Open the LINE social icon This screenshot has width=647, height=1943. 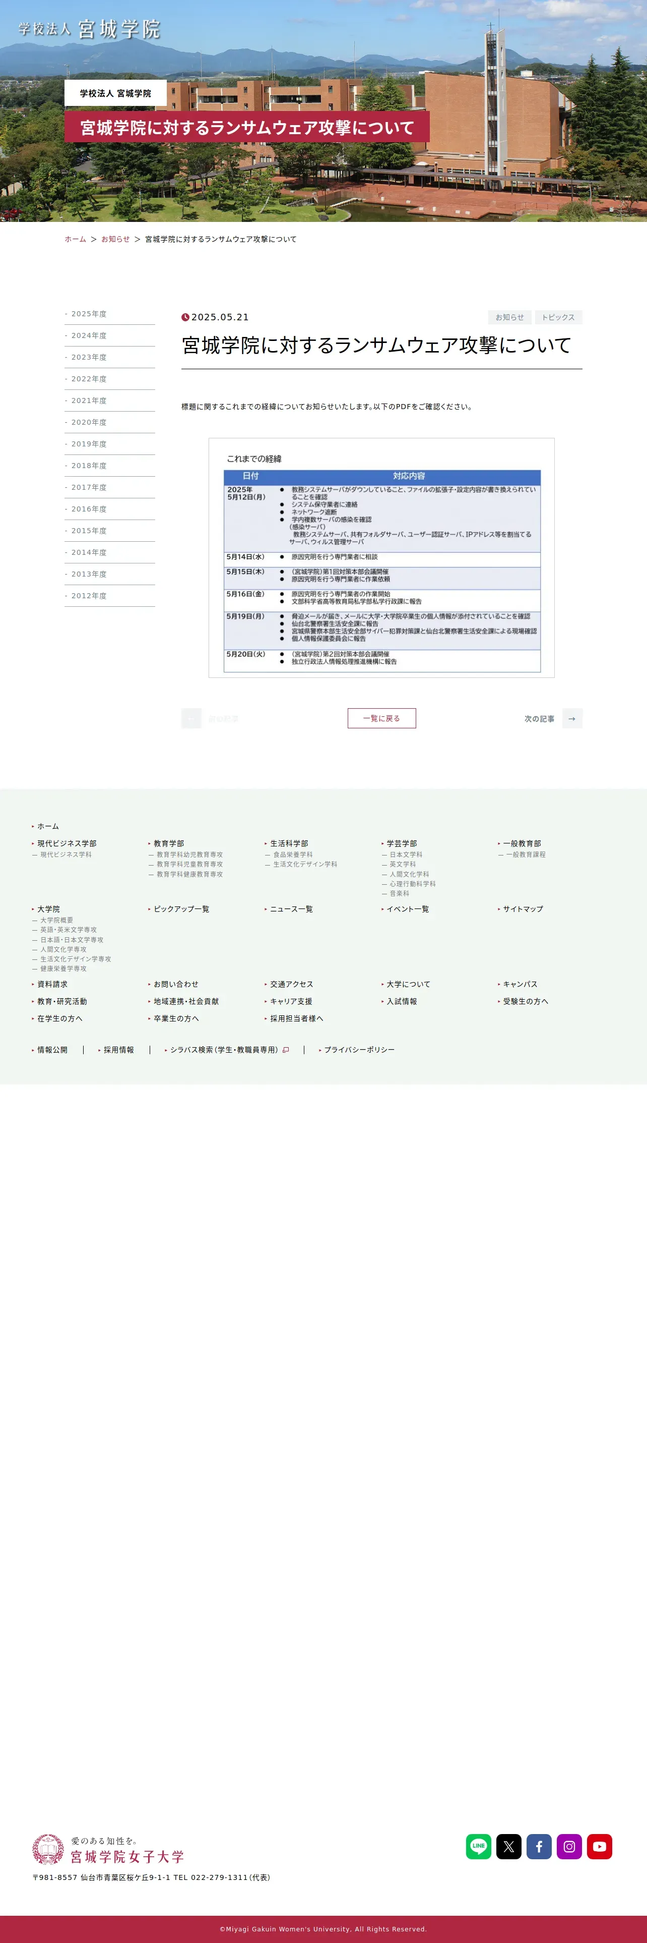point(478,1847)
